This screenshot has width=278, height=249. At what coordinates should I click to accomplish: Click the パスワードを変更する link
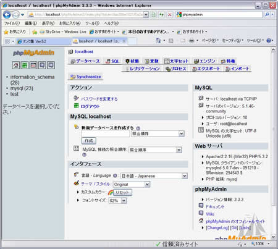click(x=99, y=99)
